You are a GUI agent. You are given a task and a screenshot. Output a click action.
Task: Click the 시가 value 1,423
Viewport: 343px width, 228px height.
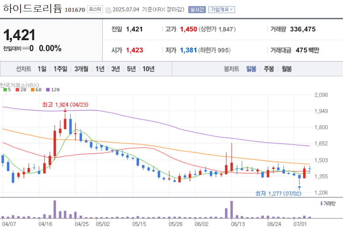135,50
